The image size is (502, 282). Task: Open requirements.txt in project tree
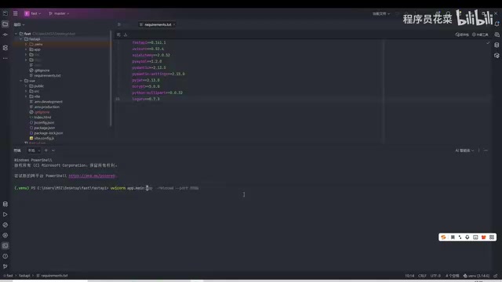47,75
